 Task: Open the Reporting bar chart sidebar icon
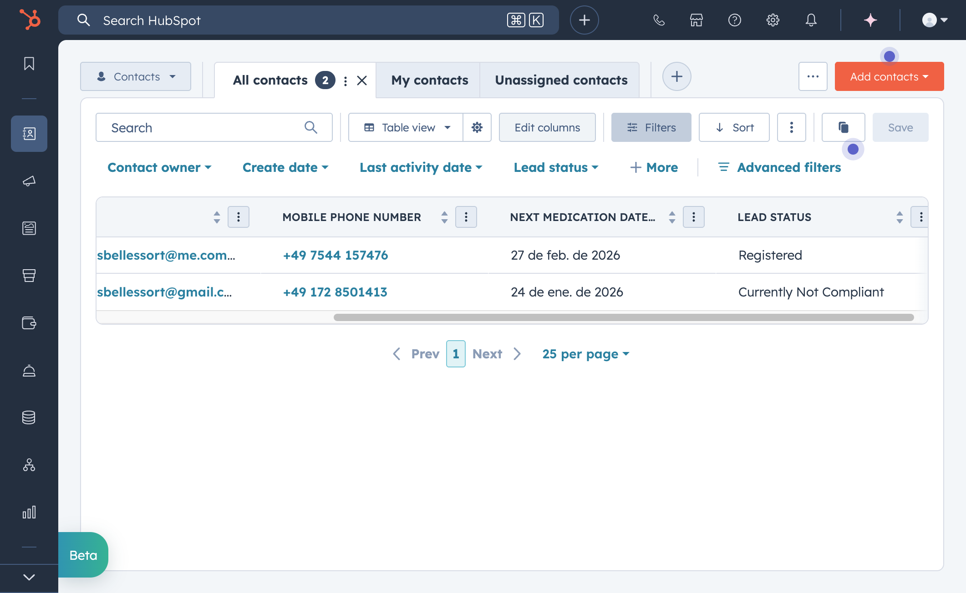click(x=29, y=512)
